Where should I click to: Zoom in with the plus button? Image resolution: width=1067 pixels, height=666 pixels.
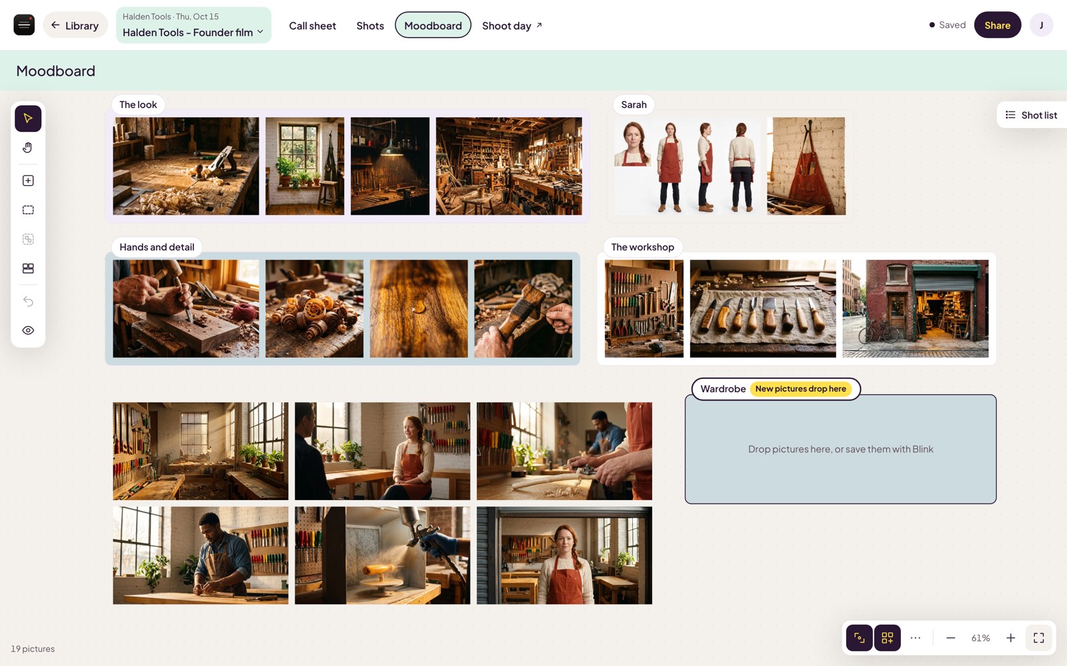[x=1010, y=638]
